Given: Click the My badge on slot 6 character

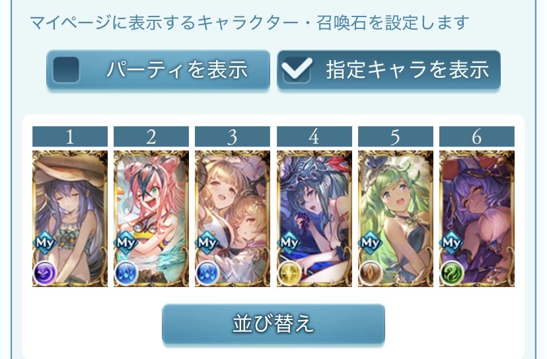Looking at the screenshot, I should tap(453, 242).
